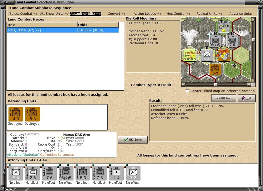Open Help
Viewport: 263px width, 191px height.
point(247,98)
